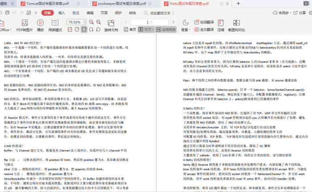This screenshot has height=192, width=312.
Task: Undo the last action
Action: coord(14,13)
